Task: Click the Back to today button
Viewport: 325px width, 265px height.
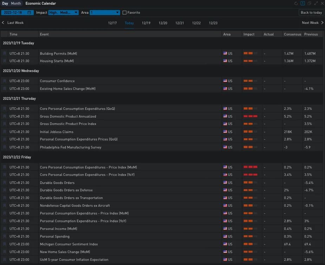Action: pos(311,13)
